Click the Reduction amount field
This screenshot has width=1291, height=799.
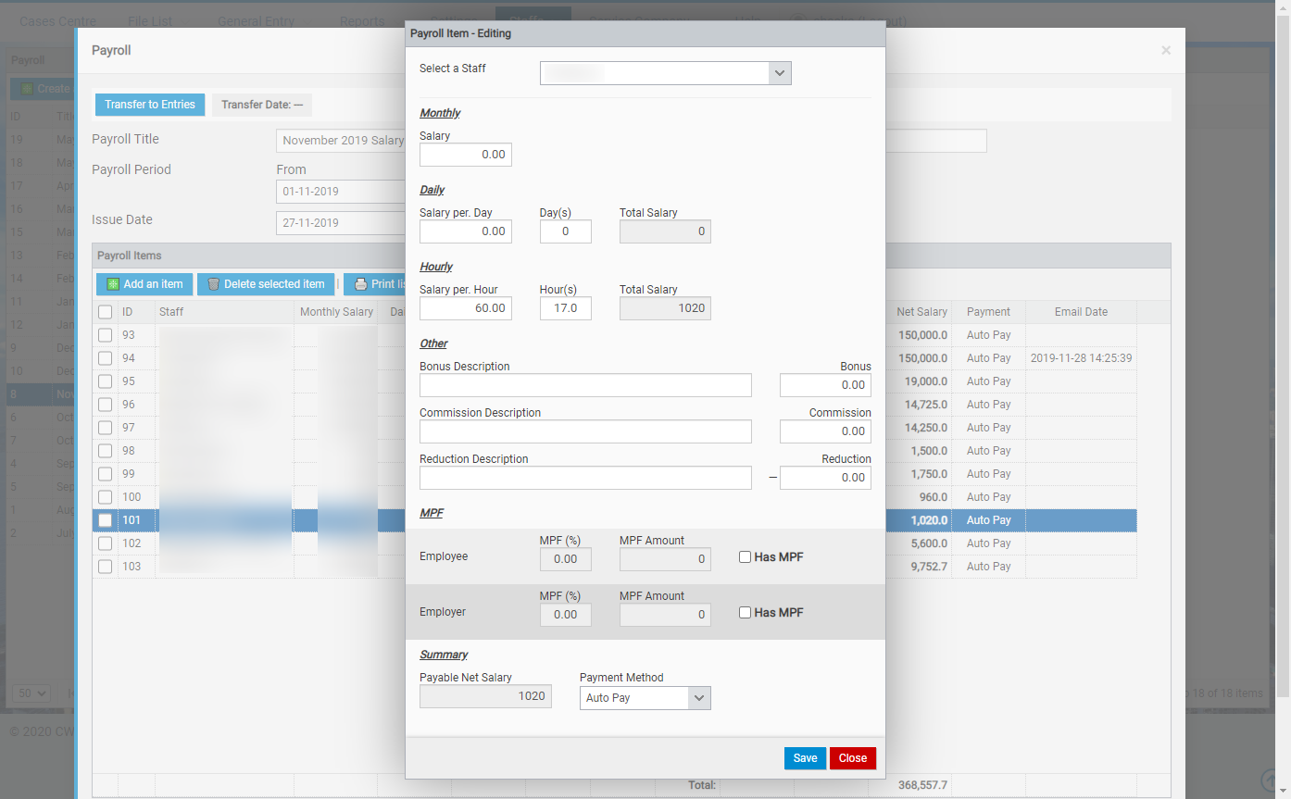pyautogui.click(x=825, y=478)
